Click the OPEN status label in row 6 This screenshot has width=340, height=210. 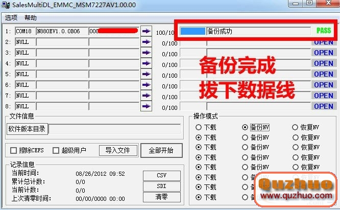point(324,85)
